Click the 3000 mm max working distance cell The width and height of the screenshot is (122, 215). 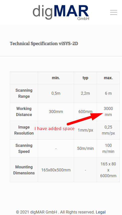(x=108, y=112)
